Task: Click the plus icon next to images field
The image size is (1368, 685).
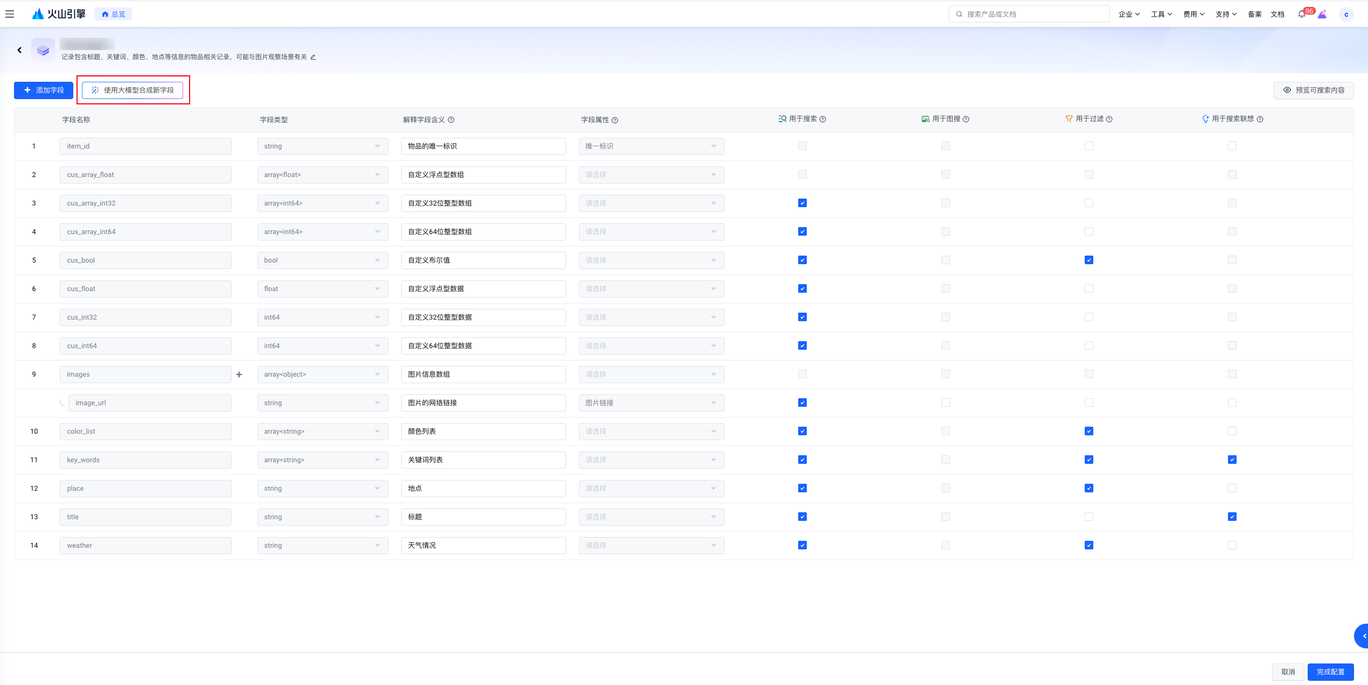Action: (239, 375)
